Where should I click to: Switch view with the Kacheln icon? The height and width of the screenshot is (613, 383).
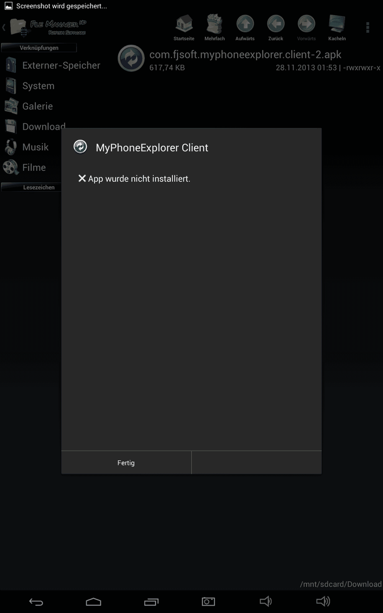tap(337, 27)
